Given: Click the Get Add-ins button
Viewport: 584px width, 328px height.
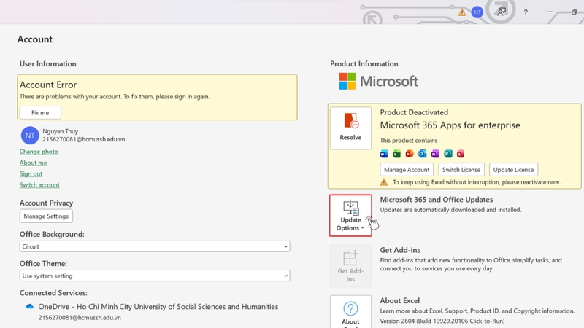Looking at the screenshot, I should [x=350, y=266].
